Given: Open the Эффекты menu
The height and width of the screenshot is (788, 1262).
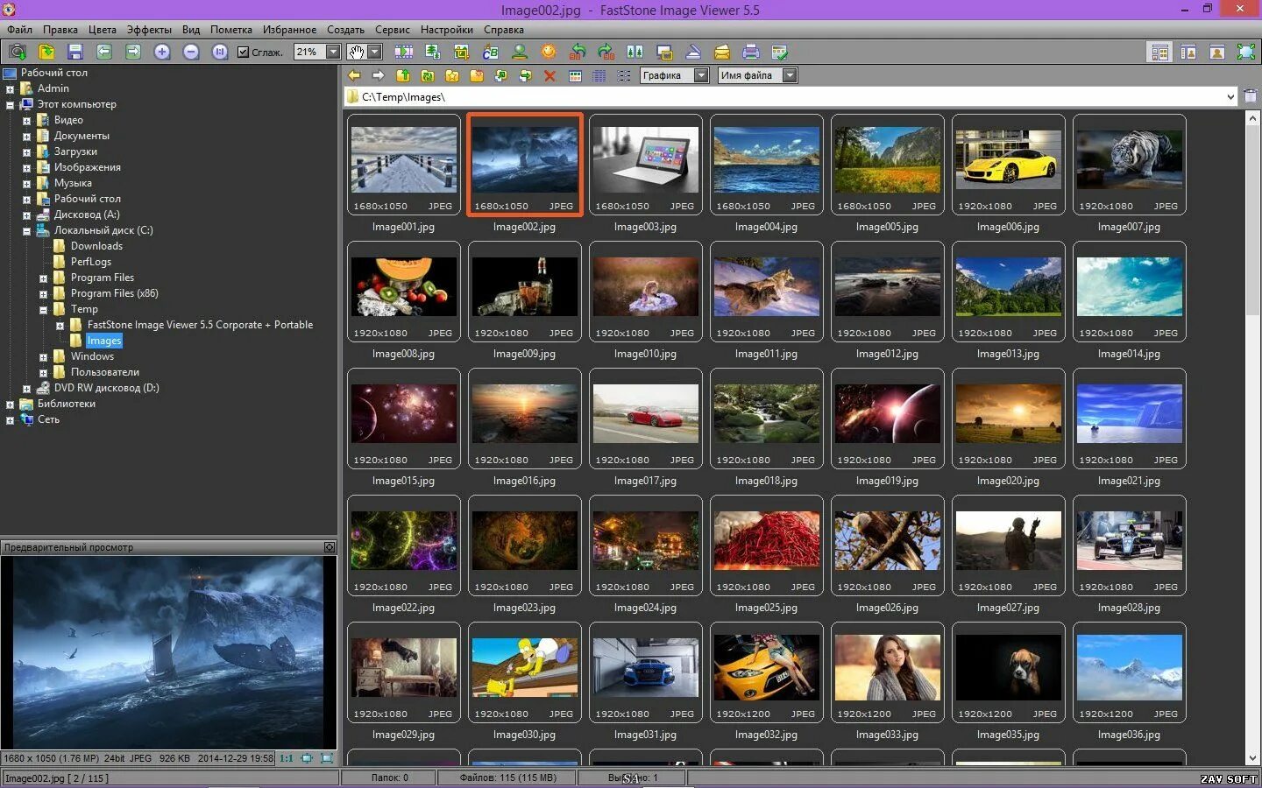Looking at the screenshot, I should pyautogui.click(x=149, y=30).
